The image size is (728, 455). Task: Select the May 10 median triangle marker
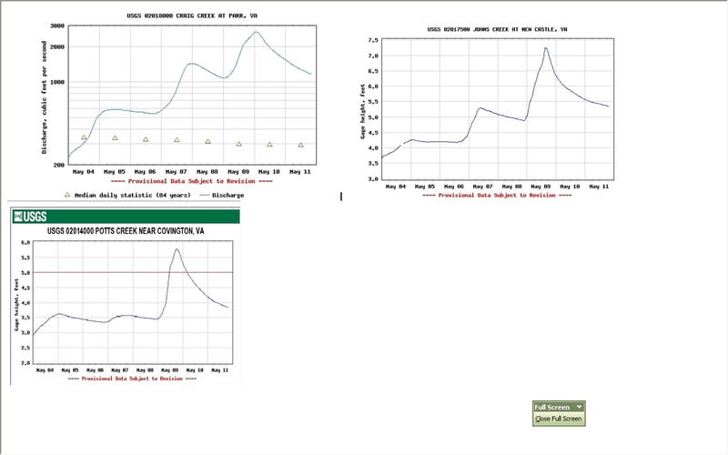point(269,145)
